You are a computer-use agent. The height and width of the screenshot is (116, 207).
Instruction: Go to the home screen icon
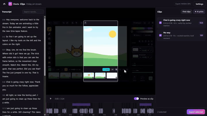tap(4, 4)
